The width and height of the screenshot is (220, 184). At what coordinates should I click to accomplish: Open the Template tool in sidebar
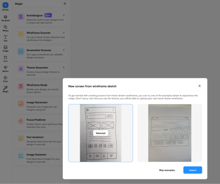[x=5, y=18]
